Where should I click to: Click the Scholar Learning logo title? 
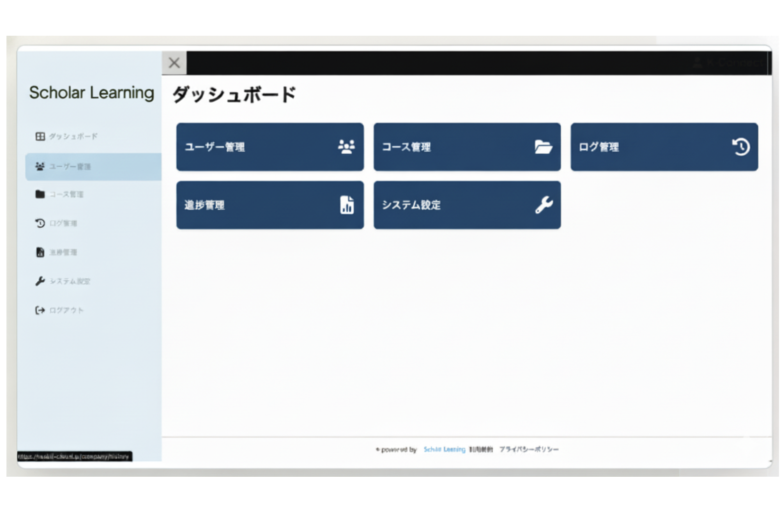[91, 93]
